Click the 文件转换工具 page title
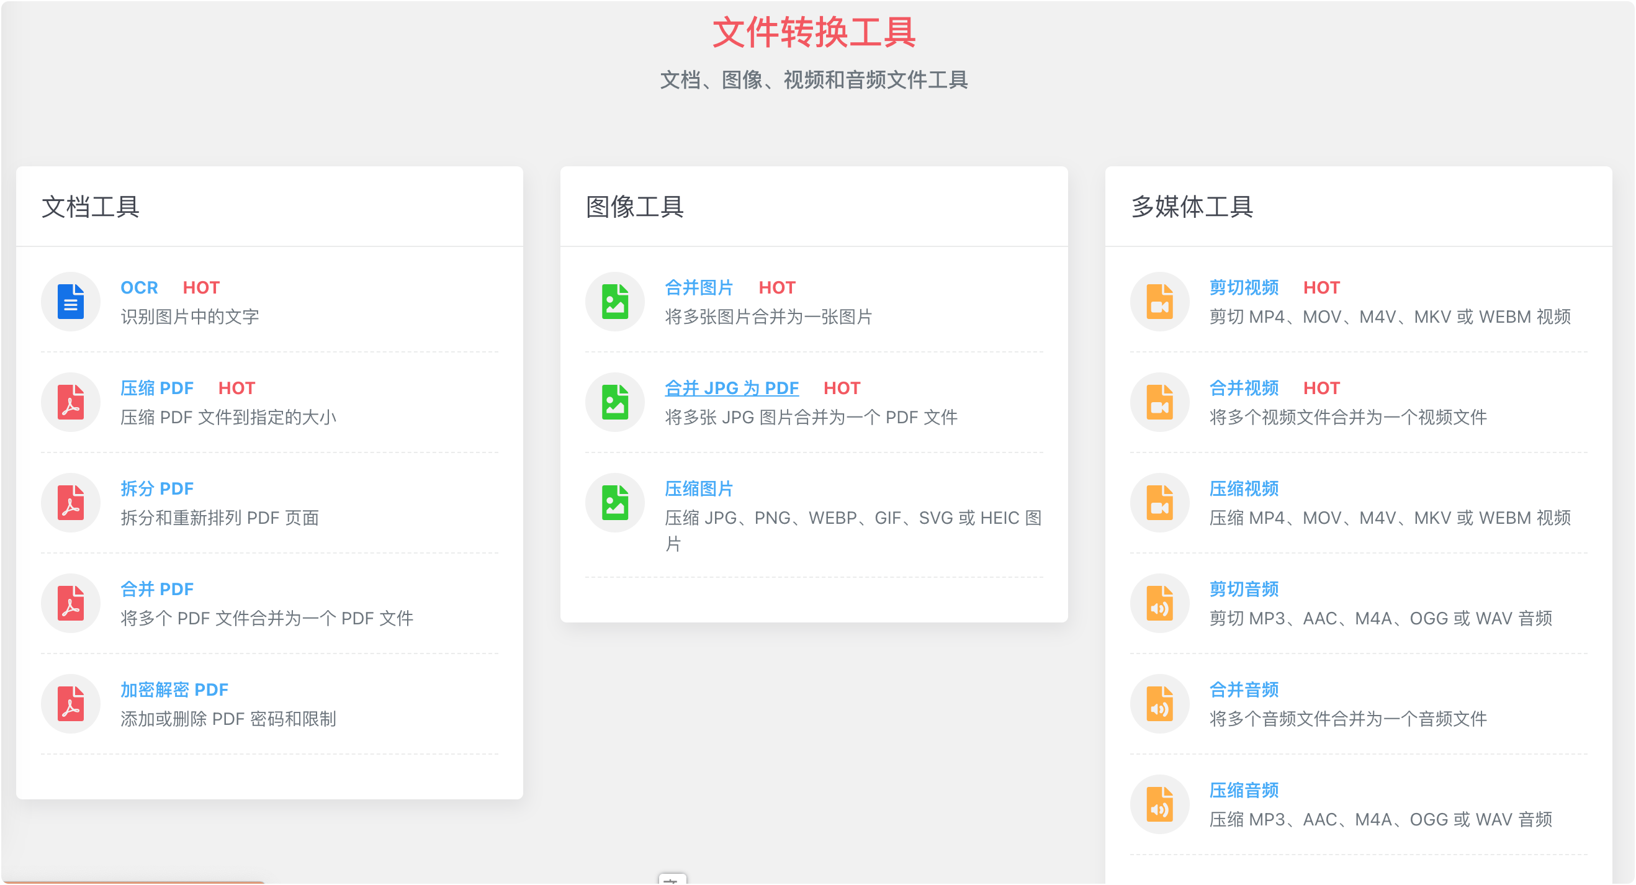 pyautogui.click(x=814, y=32)
